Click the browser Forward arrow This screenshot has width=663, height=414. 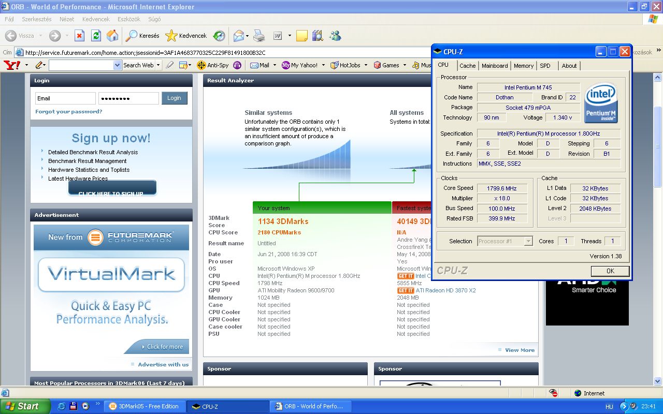54,36
